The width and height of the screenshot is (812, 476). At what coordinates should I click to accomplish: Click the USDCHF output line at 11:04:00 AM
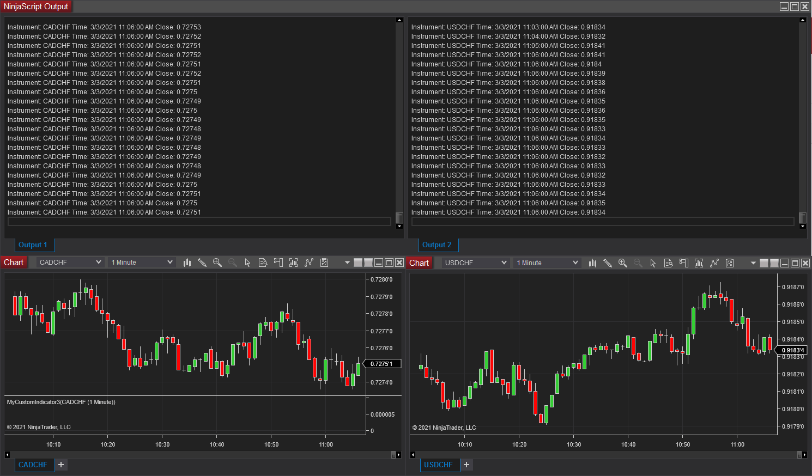click(x=508, y=36)
